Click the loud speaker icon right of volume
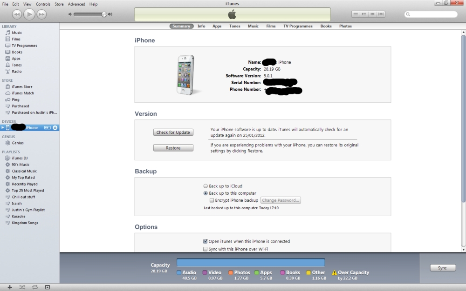The width and height of the screenshot is (466, 291). (110, 14)
